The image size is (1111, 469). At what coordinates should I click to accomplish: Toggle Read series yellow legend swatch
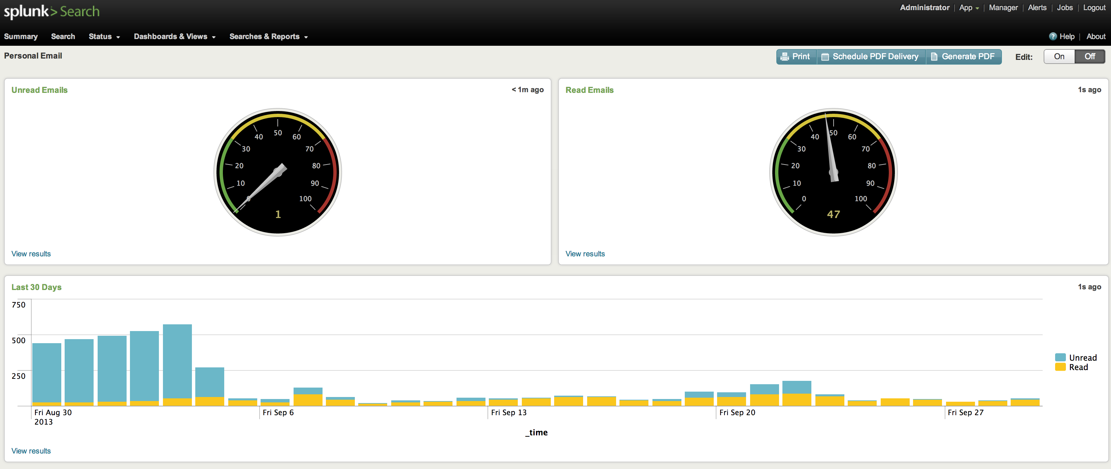[1060, 367]
